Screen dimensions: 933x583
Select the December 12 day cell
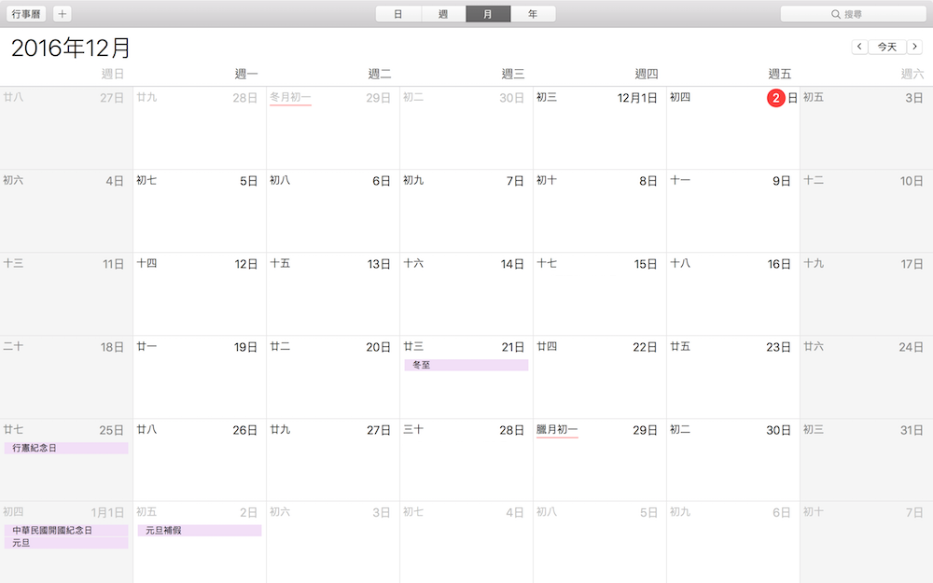pyautogui.click(x=200, y=298)
